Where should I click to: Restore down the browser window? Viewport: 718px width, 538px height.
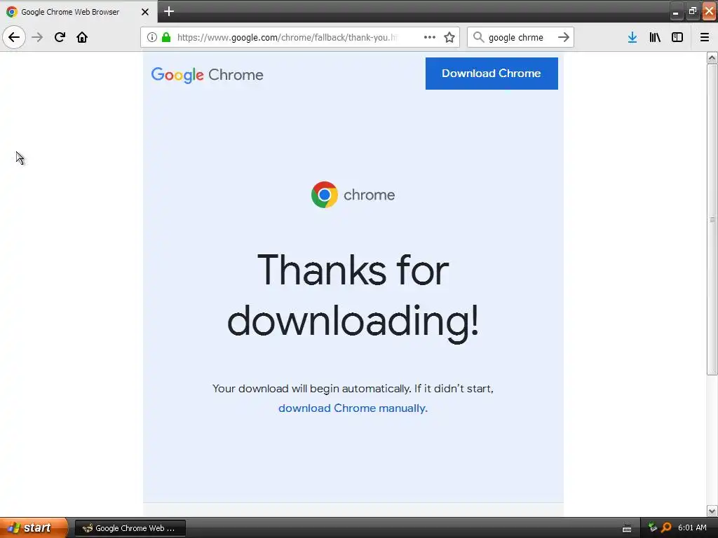point(692,12)
